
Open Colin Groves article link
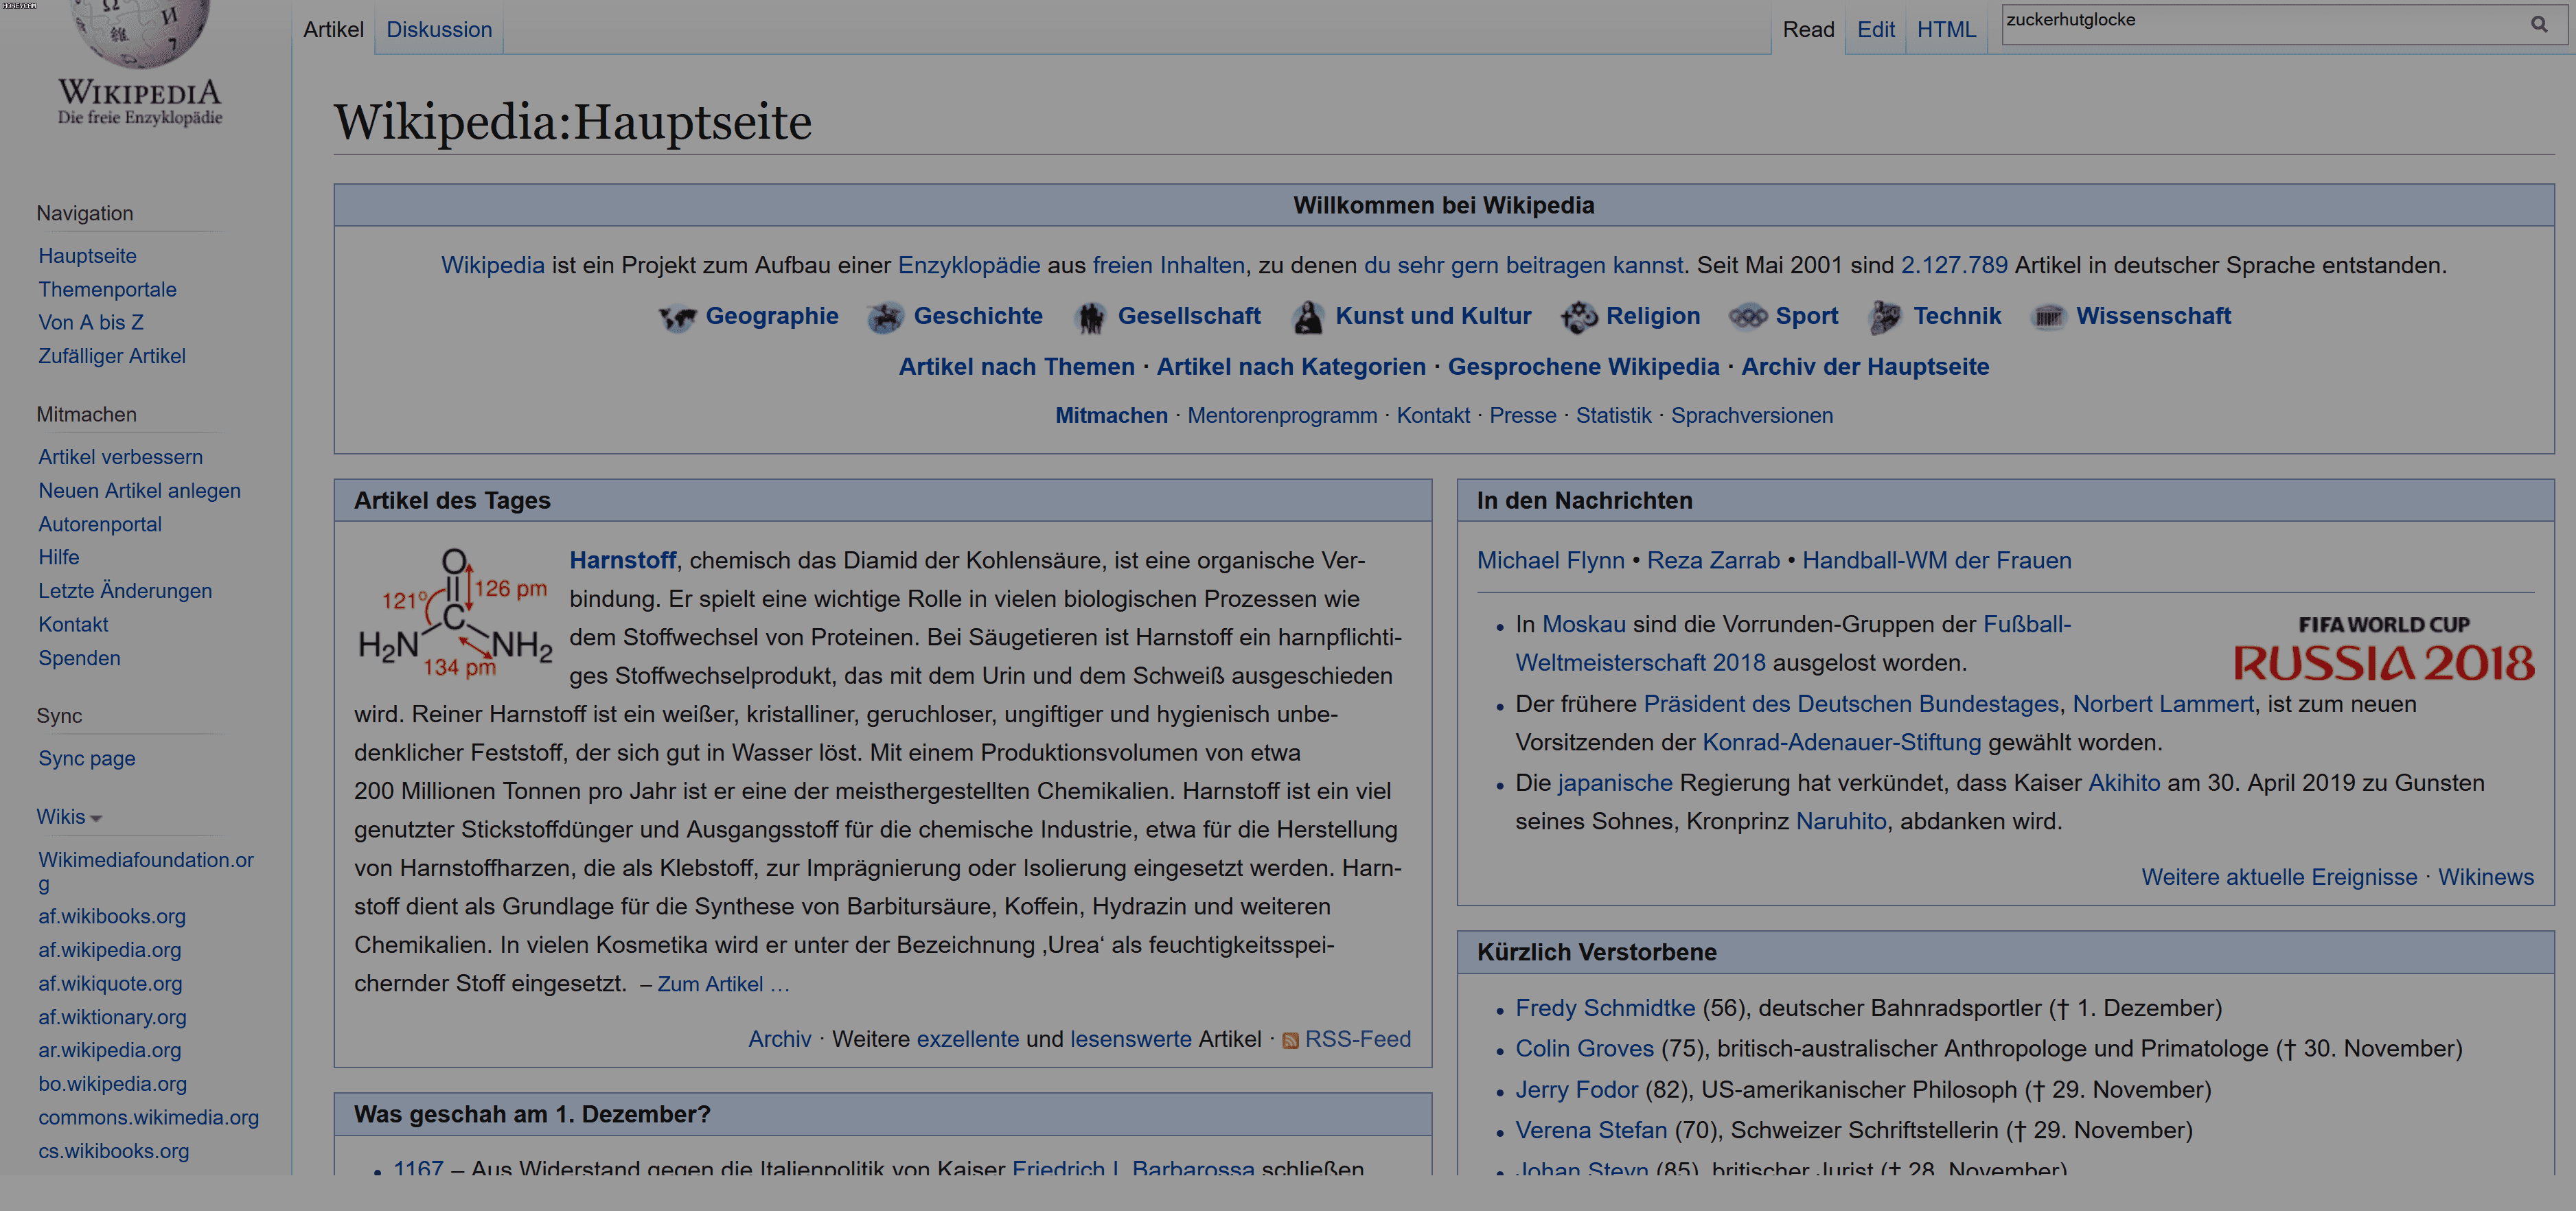click(x=1585, y=1050)
